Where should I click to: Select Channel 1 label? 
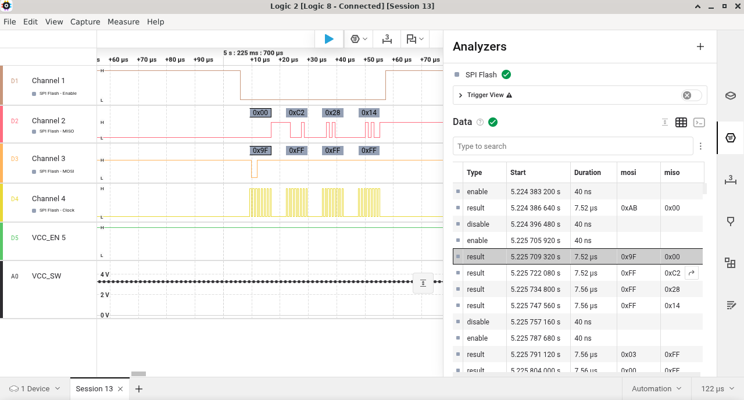[48, 81]
